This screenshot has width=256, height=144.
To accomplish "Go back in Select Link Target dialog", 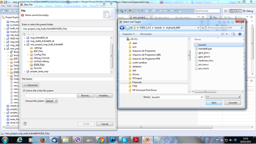I will (122, 28).
